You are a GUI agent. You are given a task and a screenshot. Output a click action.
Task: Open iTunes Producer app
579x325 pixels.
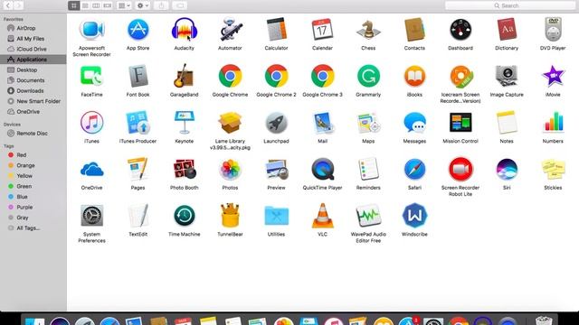click(x=138, y=123)
